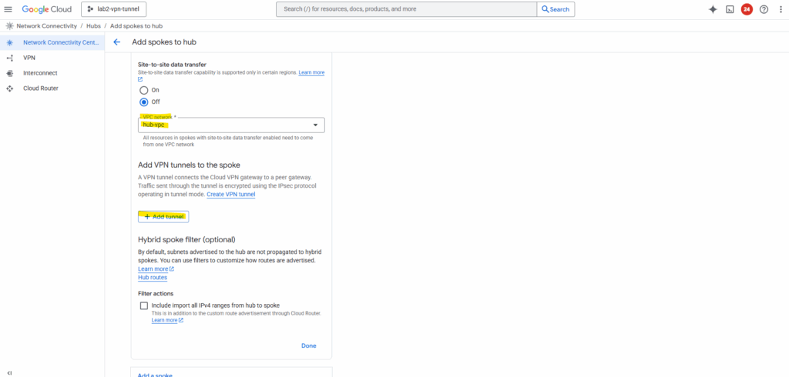Collapse the left sidebar panel

click(8, 372)
